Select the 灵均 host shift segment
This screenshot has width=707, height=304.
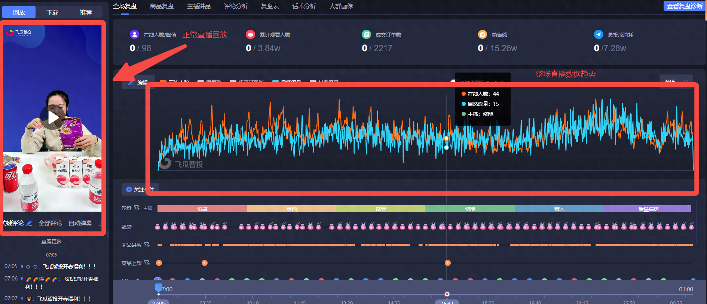pyautogui.click(x=291, y=209)
